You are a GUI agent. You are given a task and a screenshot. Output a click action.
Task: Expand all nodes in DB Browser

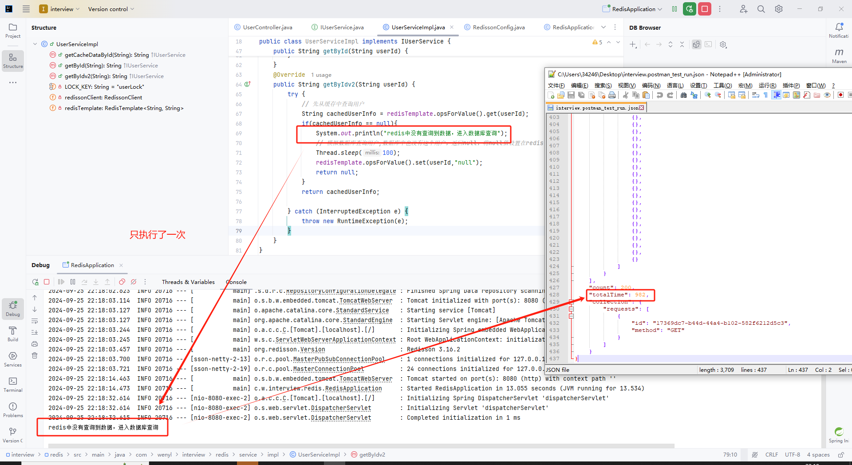pyautogui.click(x=671, y=44)
